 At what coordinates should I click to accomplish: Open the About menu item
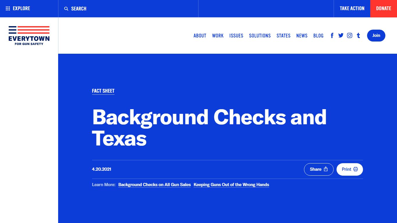point(200,36)
